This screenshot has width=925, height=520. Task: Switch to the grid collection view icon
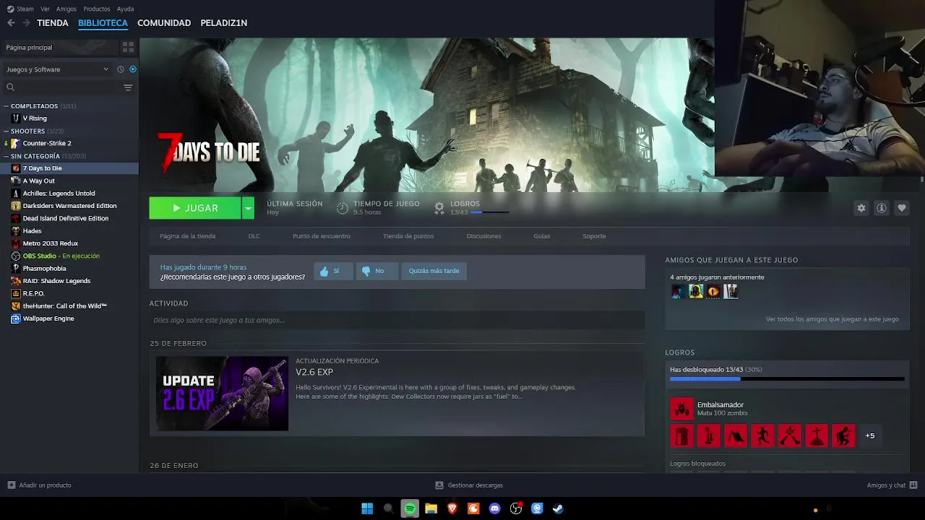click(x=128, y=47)
